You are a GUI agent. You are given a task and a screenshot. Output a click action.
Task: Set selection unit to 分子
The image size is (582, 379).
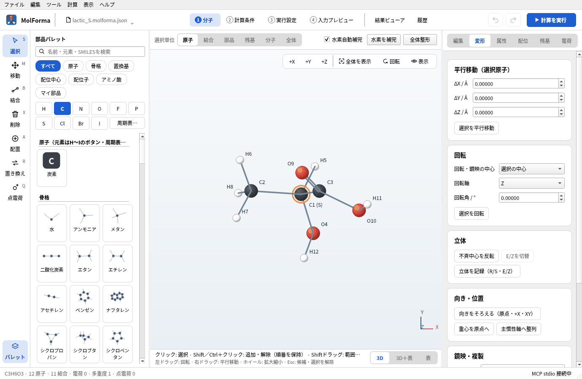270,40
